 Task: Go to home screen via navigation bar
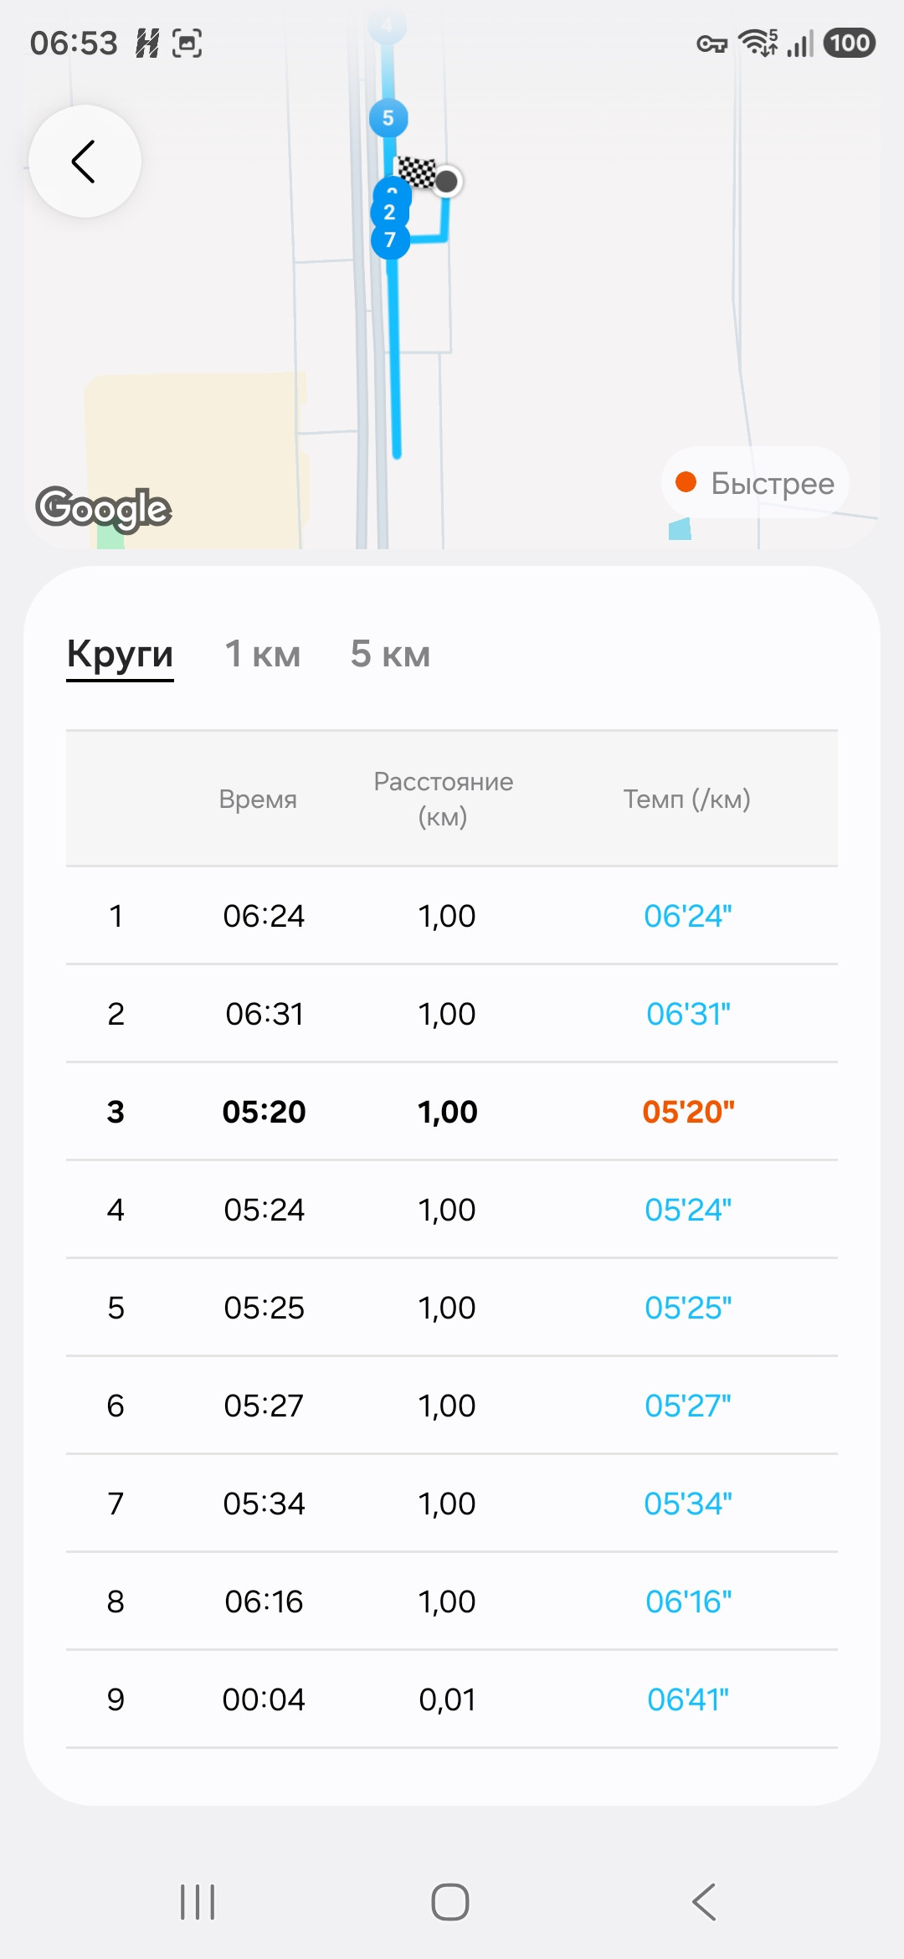tap(450, 1902)
